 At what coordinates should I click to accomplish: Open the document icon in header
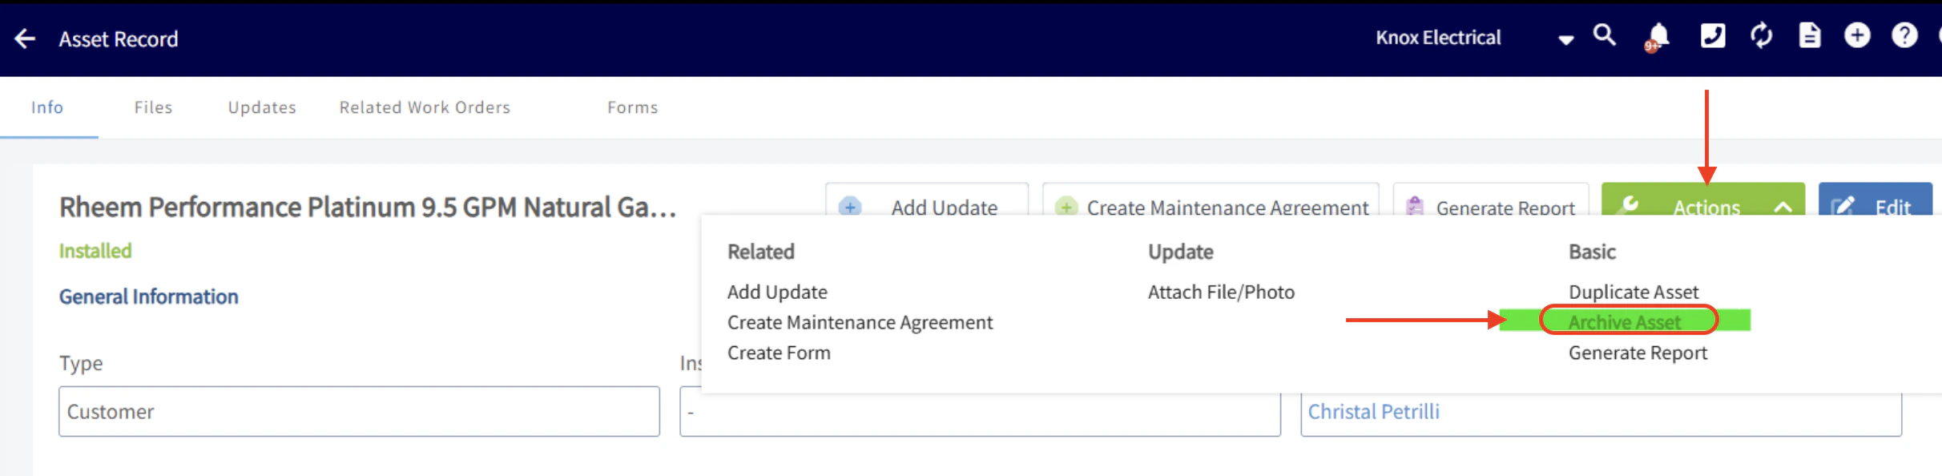click(1809, 36)
